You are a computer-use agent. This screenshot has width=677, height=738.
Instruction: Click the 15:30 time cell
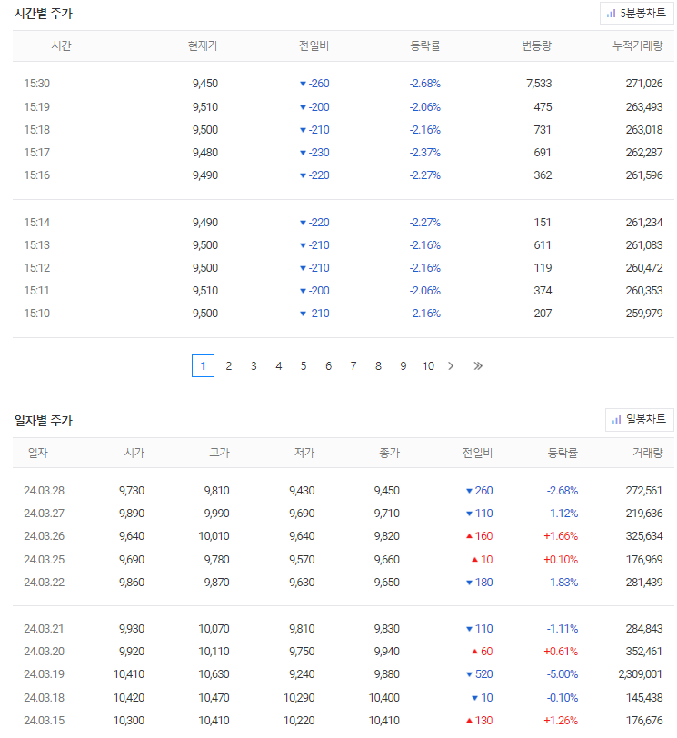36,84
